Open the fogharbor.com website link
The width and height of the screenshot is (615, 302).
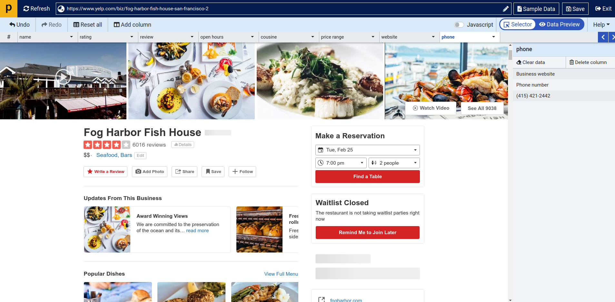(345, 300)
